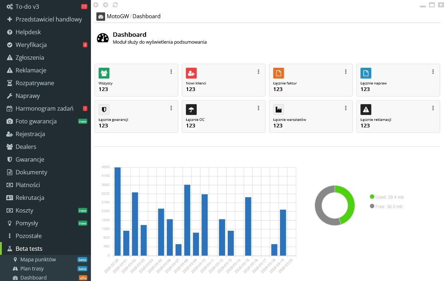
Task: Open the options menu on Łącznie faktur card
Action: tap(346, 72)
